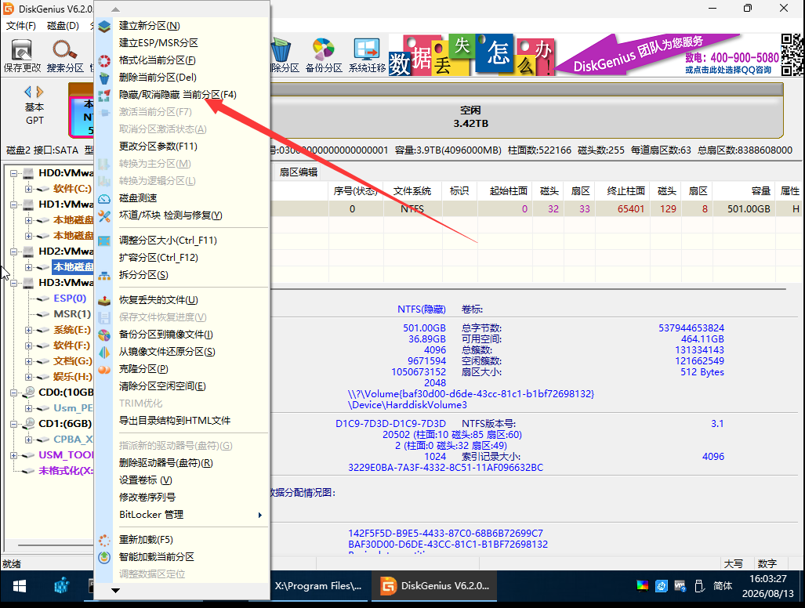This screenshot has width=805, height=608.
Task: Click the QR code in the banner
Action: pos(792,54)
